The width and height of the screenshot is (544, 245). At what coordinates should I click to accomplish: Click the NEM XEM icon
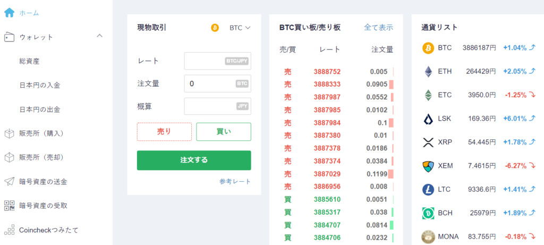click(428, 166)
